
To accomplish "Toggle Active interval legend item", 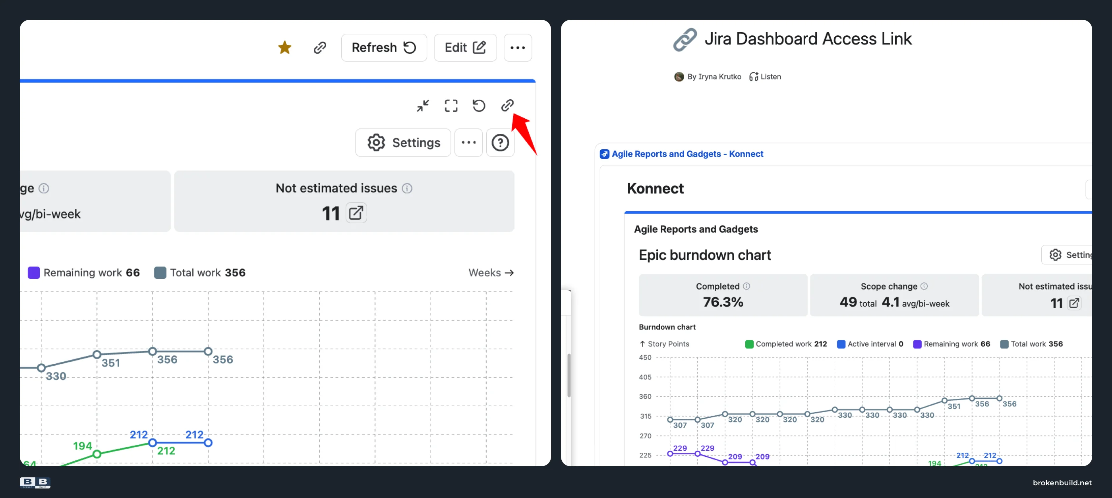I will click(870, 344).
